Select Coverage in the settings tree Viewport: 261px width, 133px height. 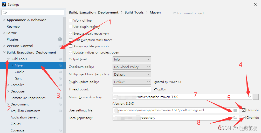pos(17,130)
